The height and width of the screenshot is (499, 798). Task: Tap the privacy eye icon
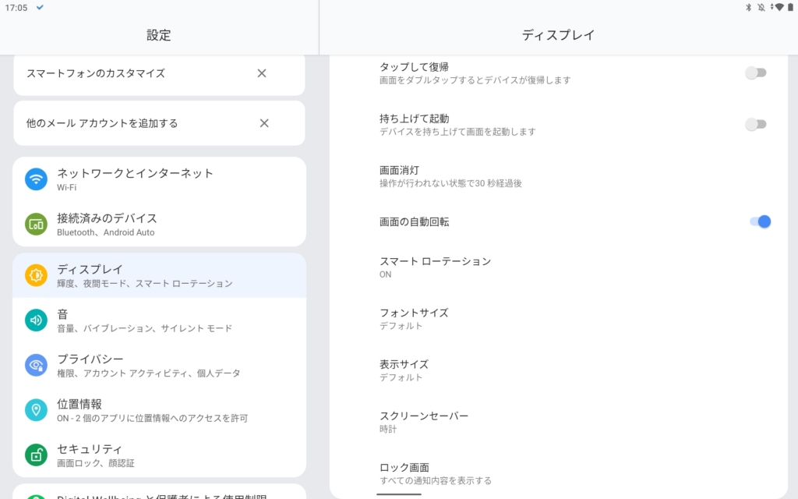pyautogui.click(x=36, y=365)
